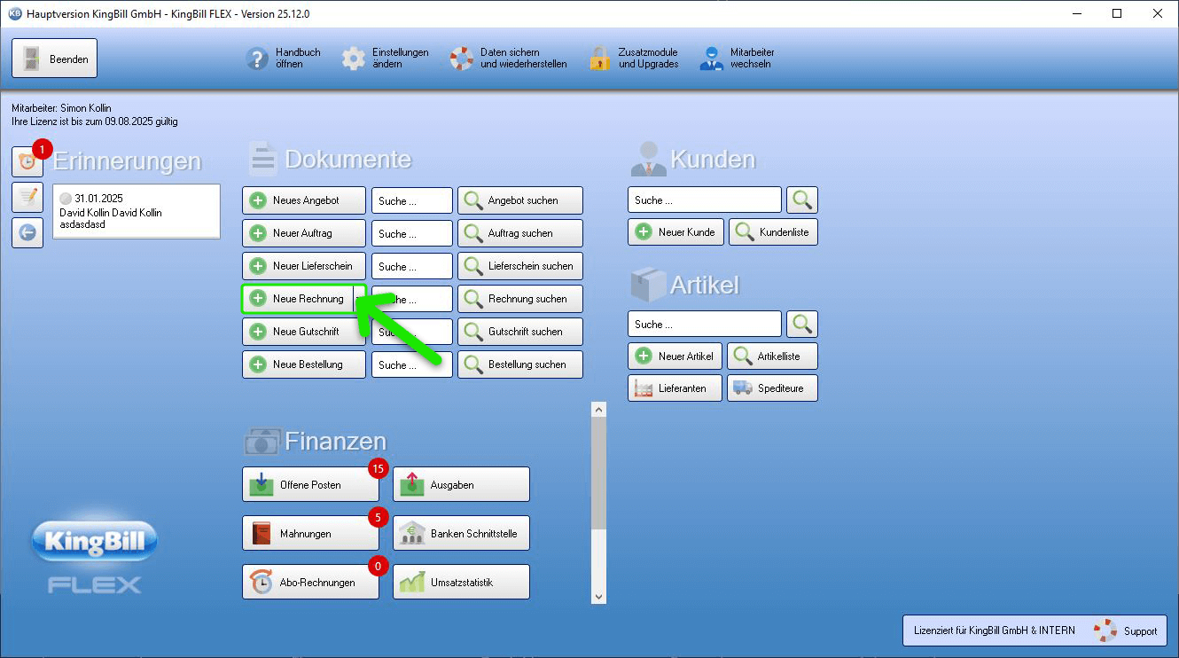Click the red badge 5 on Mahnungen
Viewport: 1179px width, 658px height.
(x=379, y=516)
